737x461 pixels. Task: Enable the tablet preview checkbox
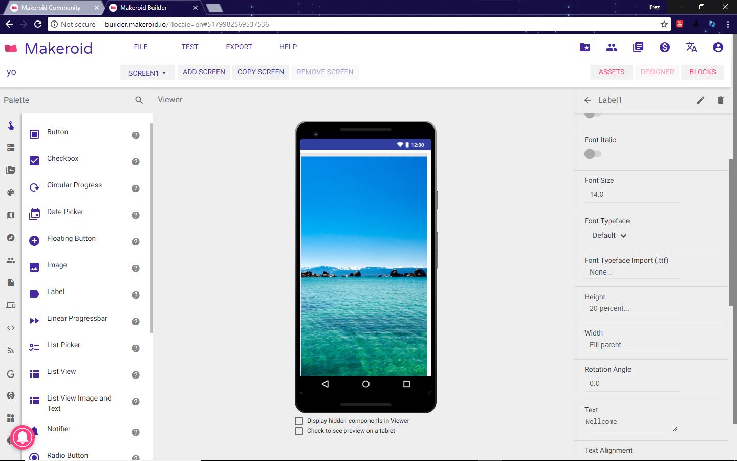click(299, 431)
